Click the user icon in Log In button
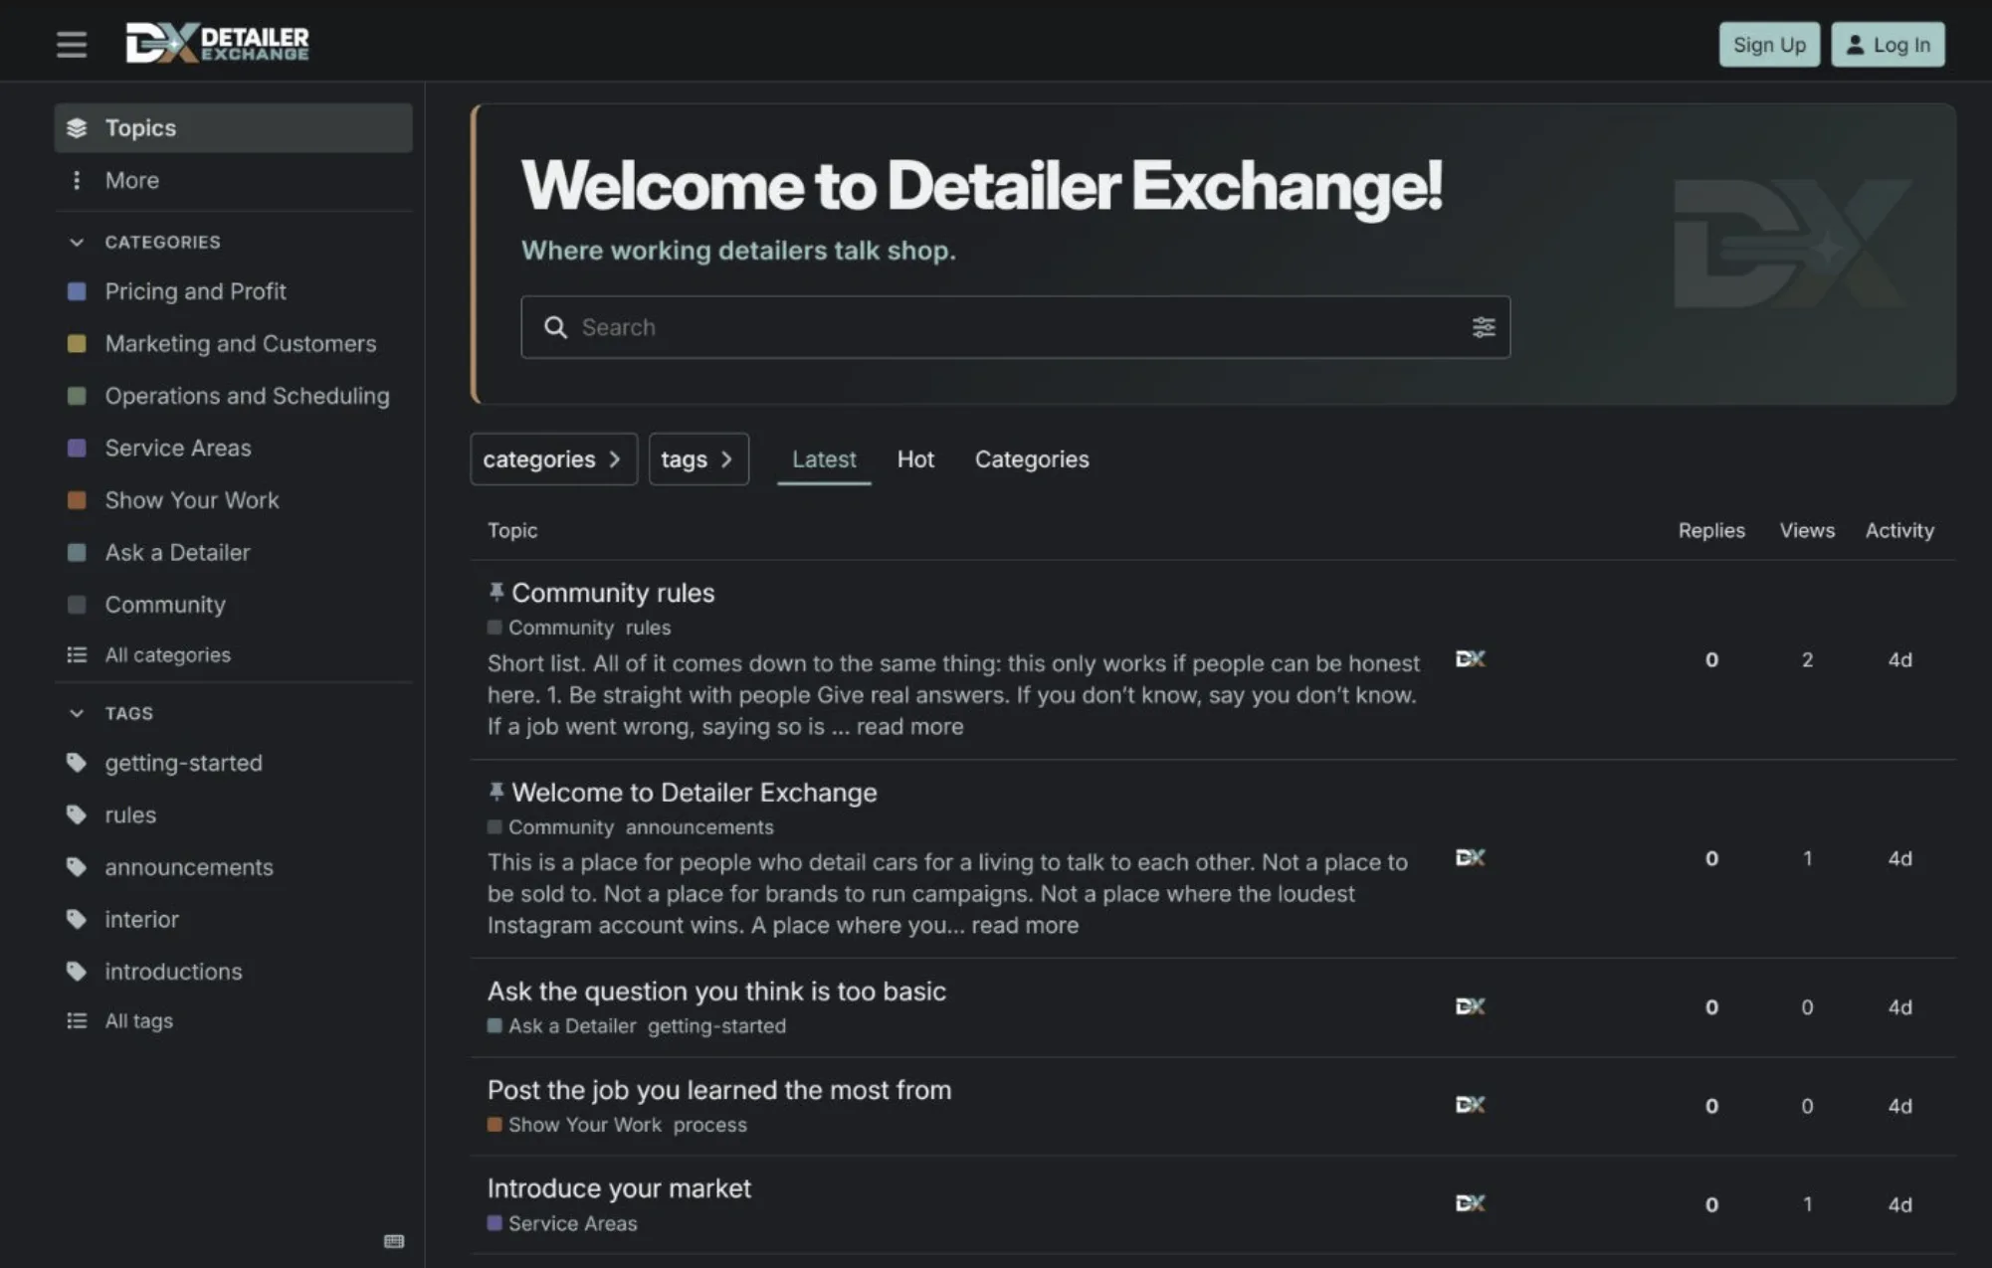Viewport: 1992px width, 1268px height. coord(1855,45)
